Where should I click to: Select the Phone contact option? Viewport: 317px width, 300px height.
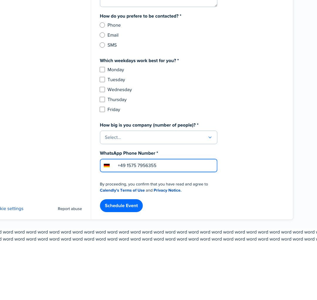click(102, 25)
